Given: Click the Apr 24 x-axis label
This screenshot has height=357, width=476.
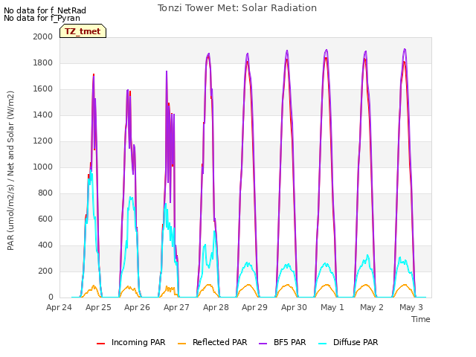Looking at the screenshot, I should (x=59, y=307).
